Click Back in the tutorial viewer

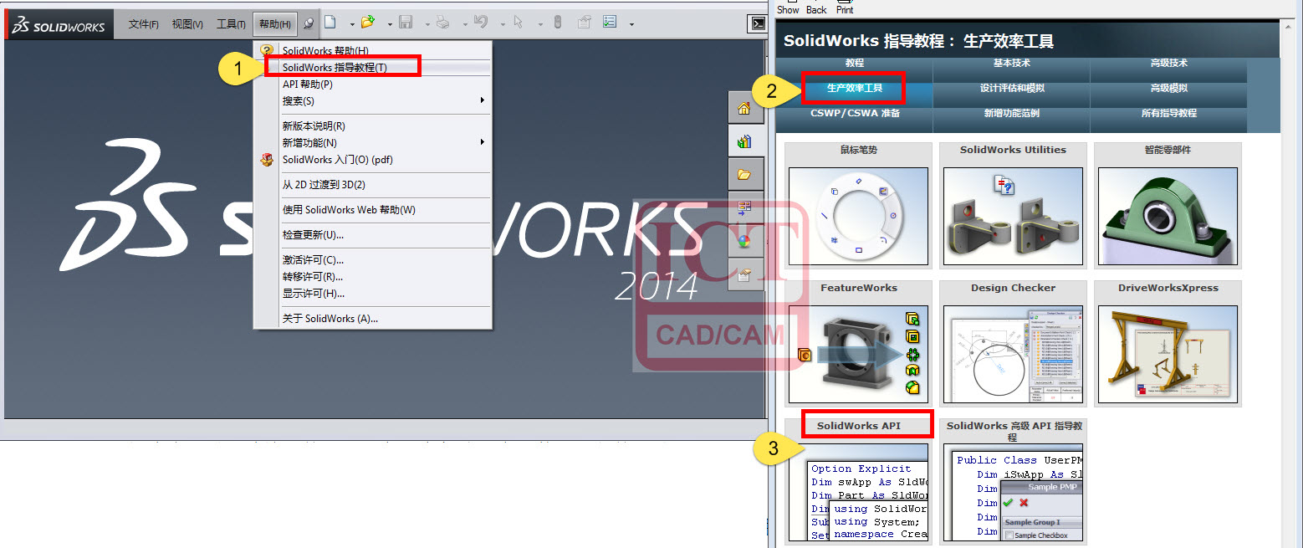(815, 9)
